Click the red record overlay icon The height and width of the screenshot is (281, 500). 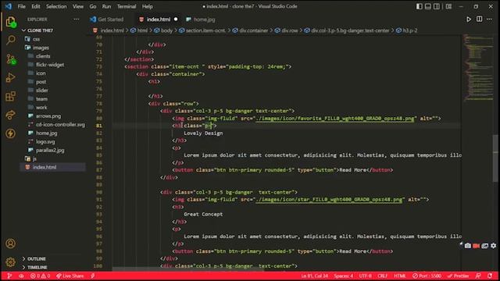point(476,246)
